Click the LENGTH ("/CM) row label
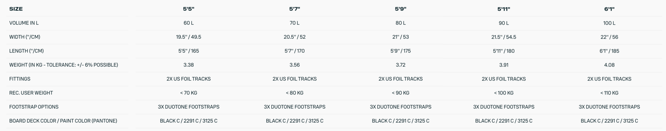This screenshot has height=131, width=666. pos(27,51)
